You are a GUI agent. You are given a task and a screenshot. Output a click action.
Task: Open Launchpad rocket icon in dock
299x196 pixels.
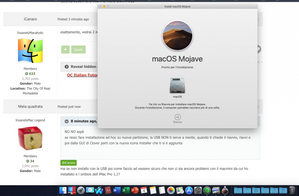pyautogui.click(x=81, y=190)
